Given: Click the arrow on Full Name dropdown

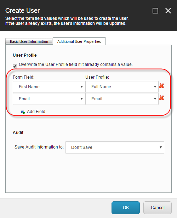Looking at the screenshot, I should point(155,87).
